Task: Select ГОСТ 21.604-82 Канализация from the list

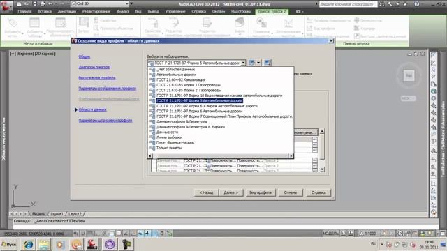Action: point(181,79)
